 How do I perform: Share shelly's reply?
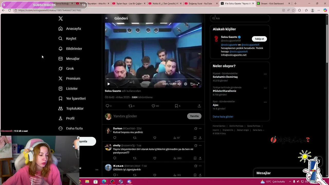tap(200, 158)
